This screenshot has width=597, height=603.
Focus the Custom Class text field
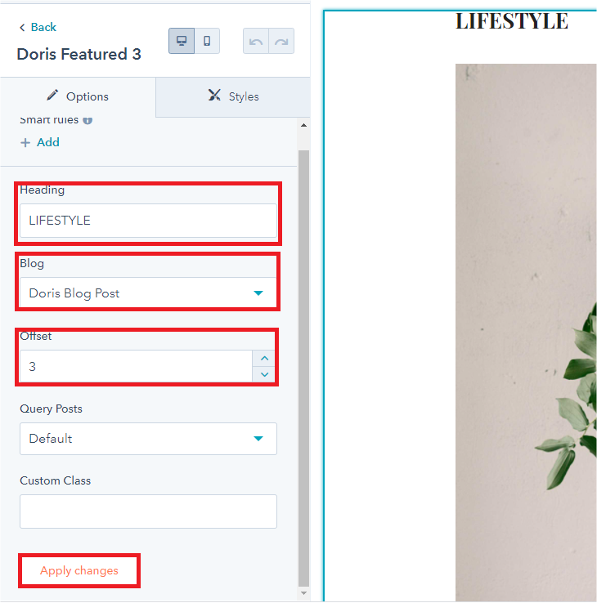(148, 511)
